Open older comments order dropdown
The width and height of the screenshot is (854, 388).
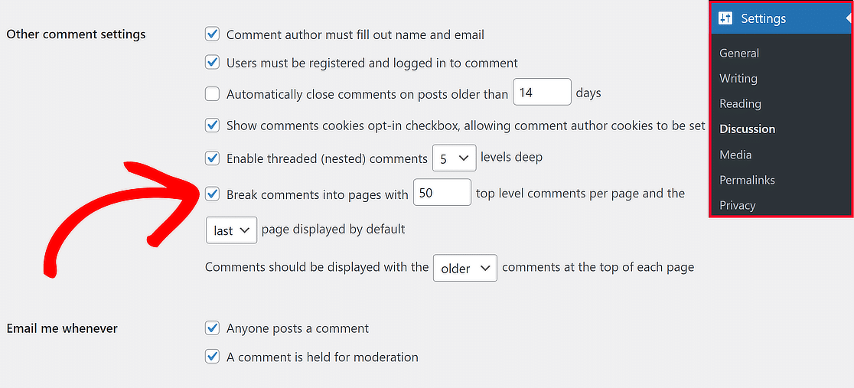(x=464, y=268)
